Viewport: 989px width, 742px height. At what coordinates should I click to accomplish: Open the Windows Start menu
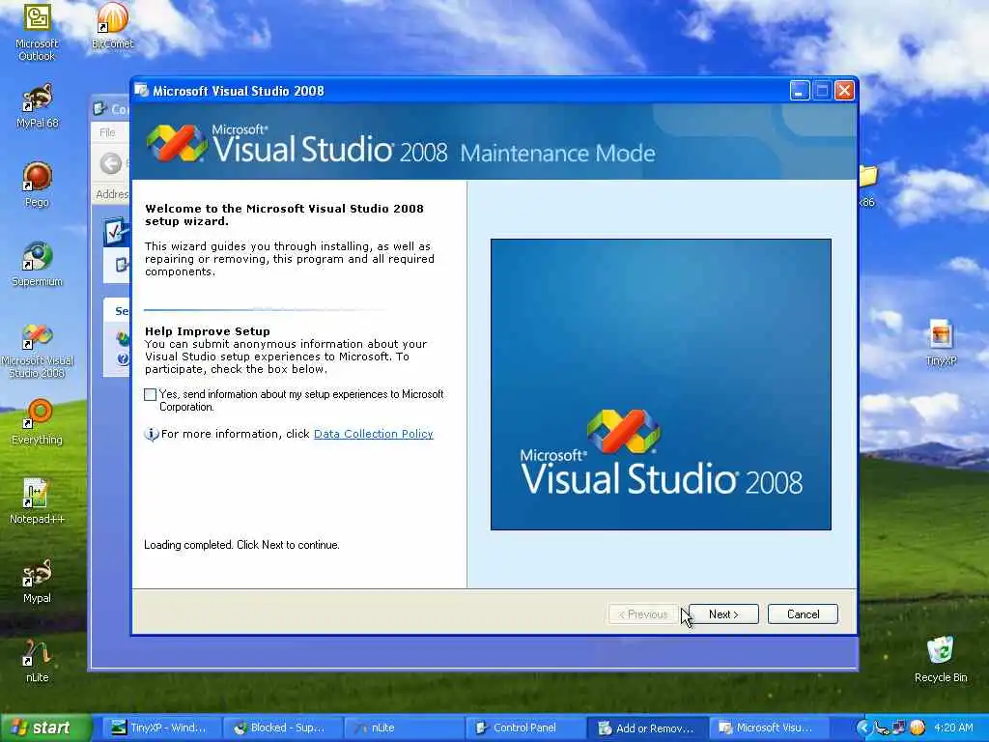(44, 728)
